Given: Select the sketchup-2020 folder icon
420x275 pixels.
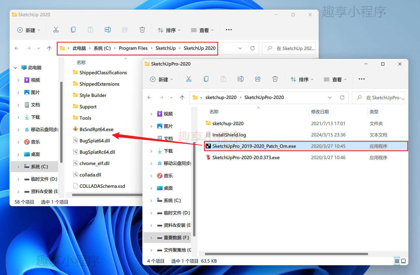Looking at the screenshot, I should (x=208, y=123).
